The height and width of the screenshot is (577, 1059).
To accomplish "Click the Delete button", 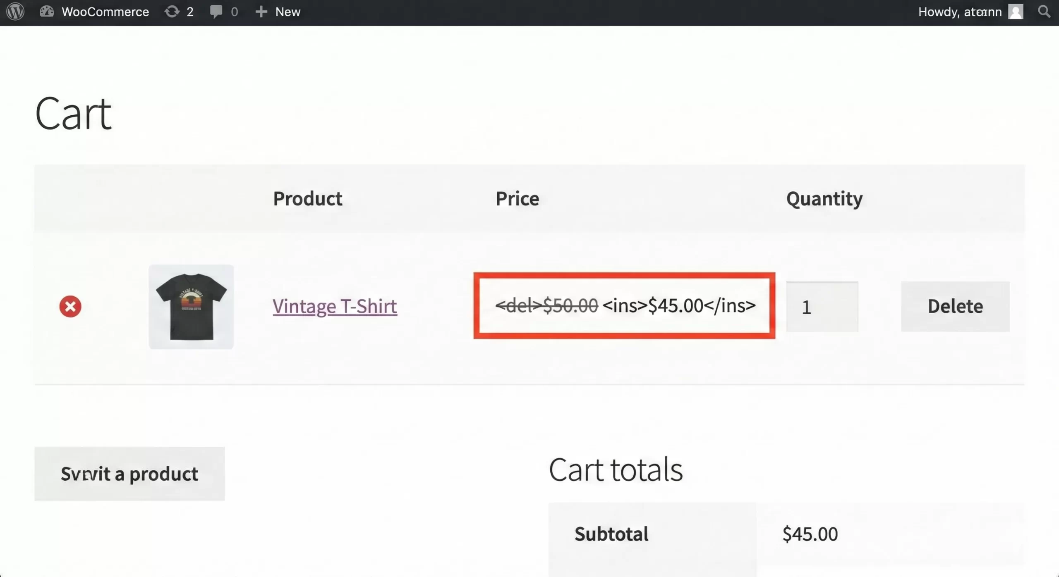I will (955, 306).
